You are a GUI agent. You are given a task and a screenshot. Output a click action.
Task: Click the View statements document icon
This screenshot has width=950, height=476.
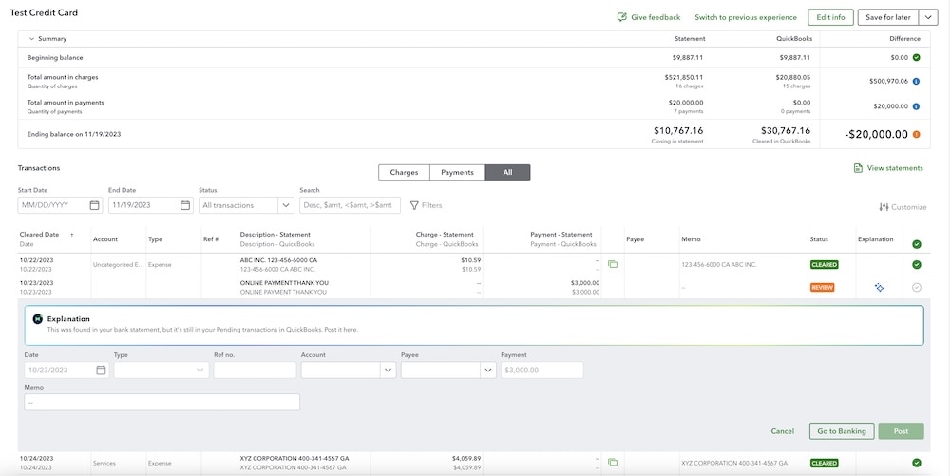tap(858, 168)
